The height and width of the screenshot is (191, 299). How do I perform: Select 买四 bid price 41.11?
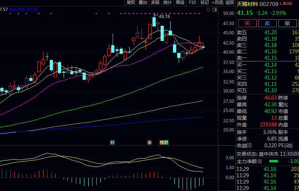pos(270,84)
